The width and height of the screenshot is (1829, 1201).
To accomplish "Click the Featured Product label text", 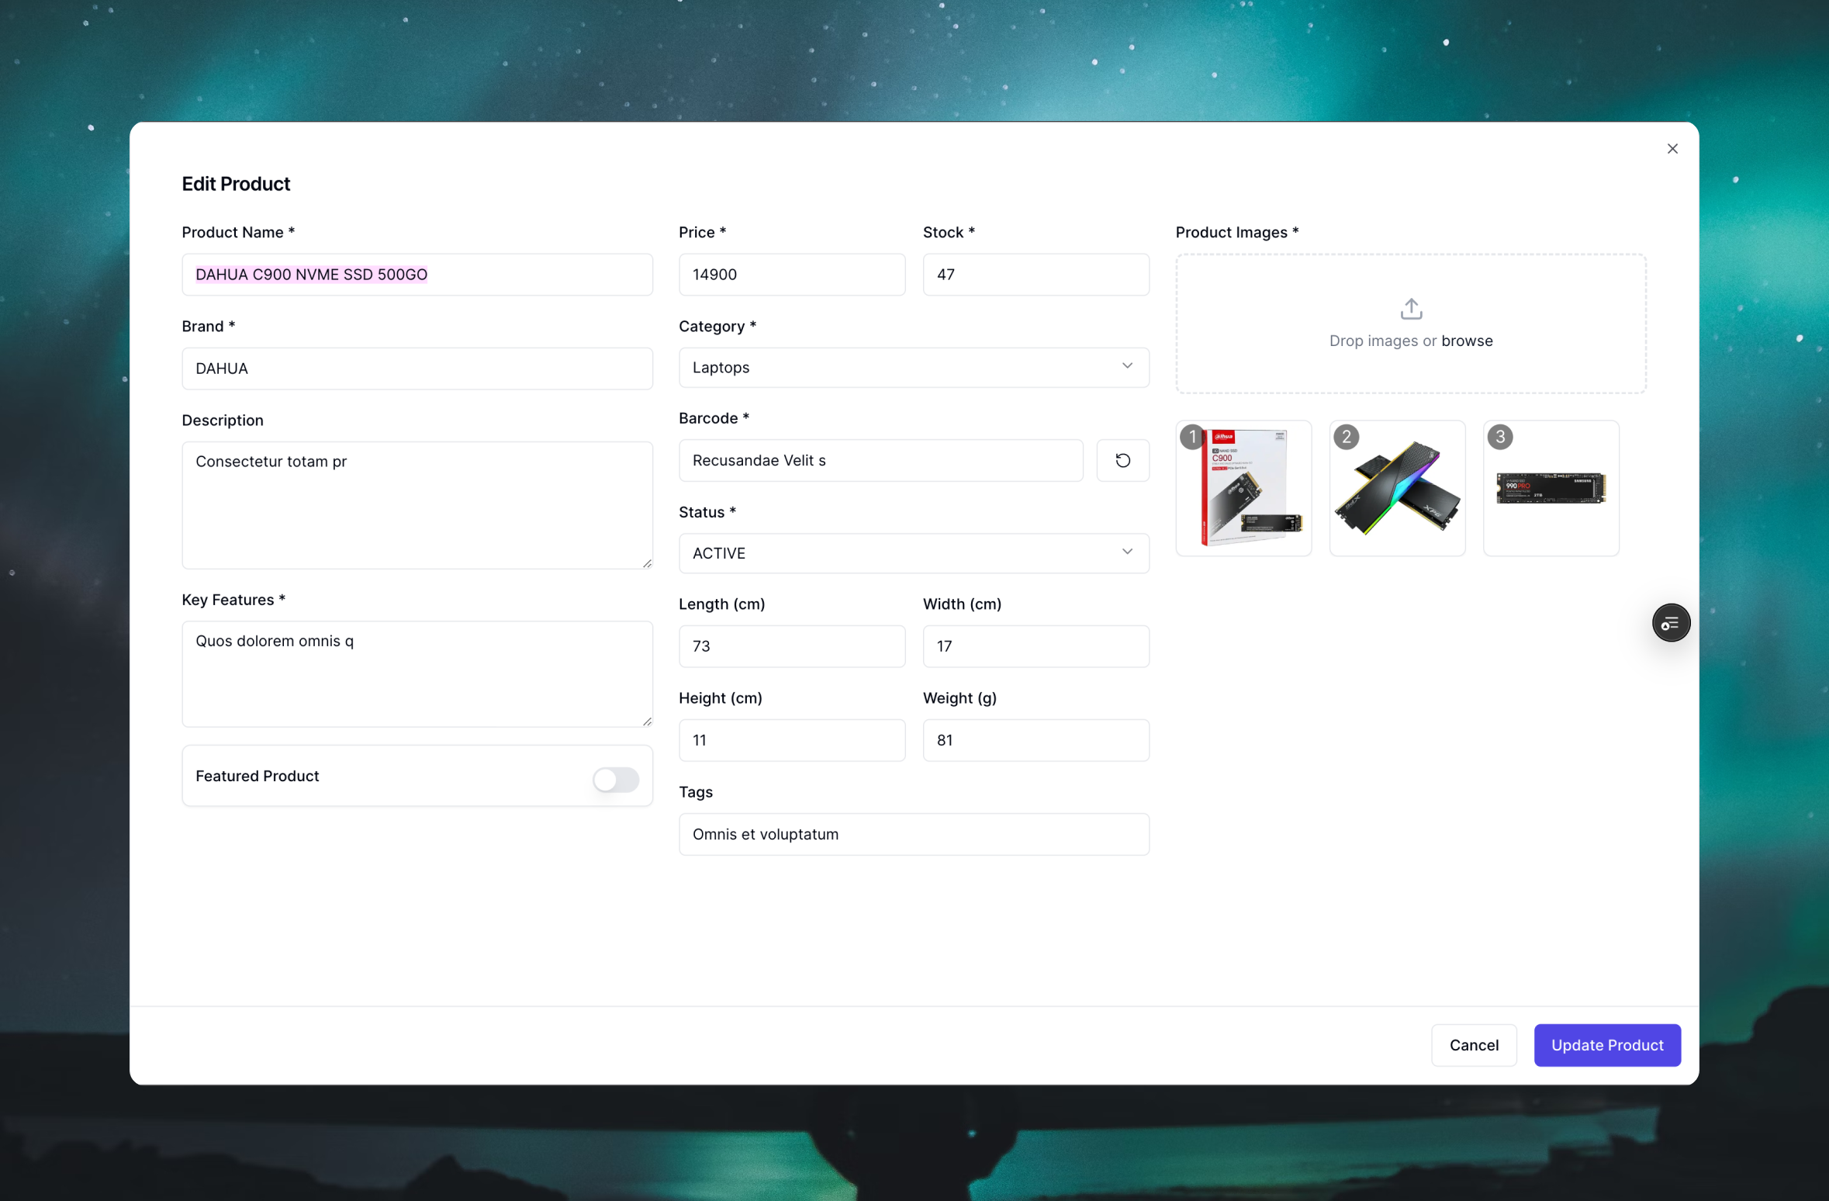I will [258, 776].
